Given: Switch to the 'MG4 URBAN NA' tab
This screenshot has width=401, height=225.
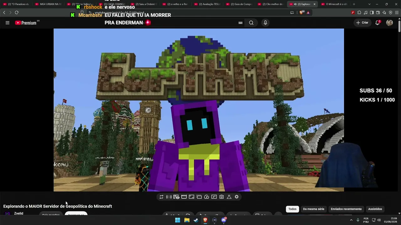Looking at the screenshot, I should 48,4.
